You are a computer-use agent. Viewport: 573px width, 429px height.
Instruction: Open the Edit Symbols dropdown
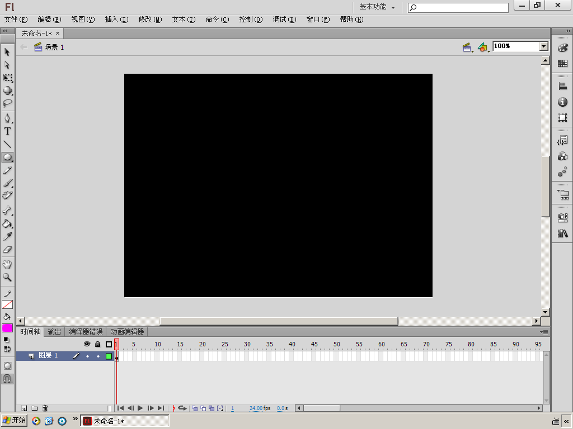click(x=484, y=47)
